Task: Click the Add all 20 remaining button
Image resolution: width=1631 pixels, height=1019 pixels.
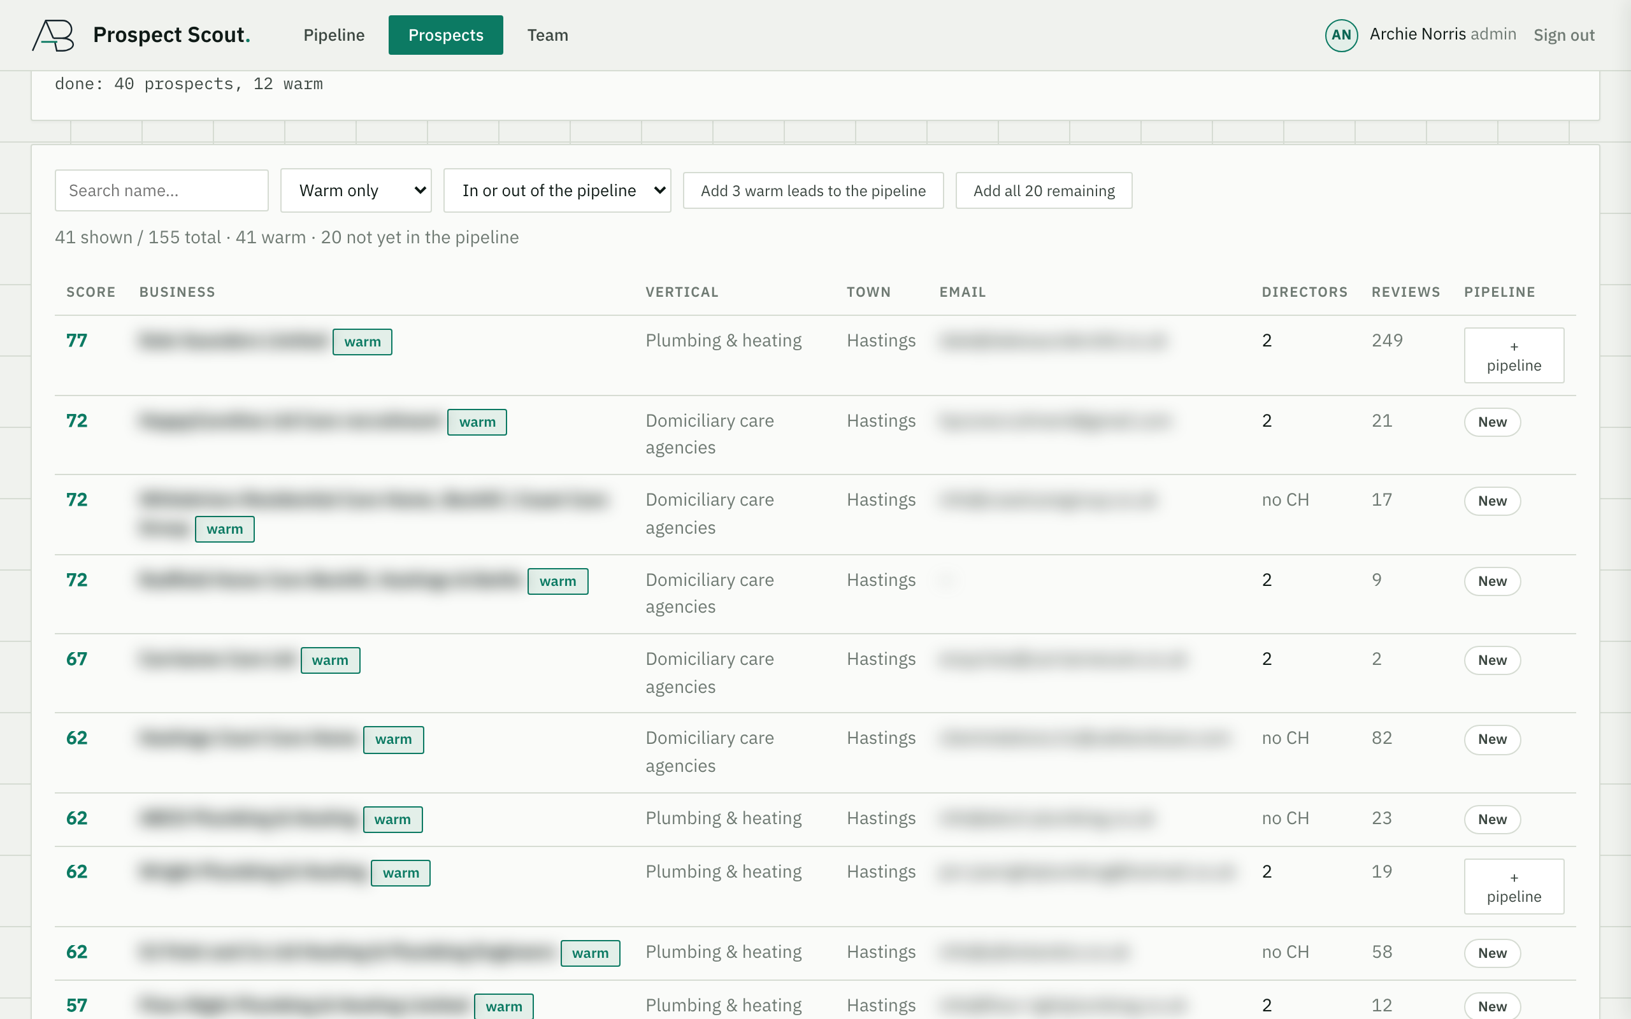Action: tap(1044, 190)
